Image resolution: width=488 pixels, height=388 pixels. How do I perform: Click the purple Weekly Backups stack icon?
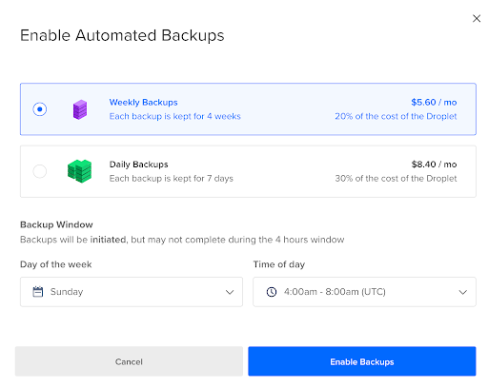point(80,109)
